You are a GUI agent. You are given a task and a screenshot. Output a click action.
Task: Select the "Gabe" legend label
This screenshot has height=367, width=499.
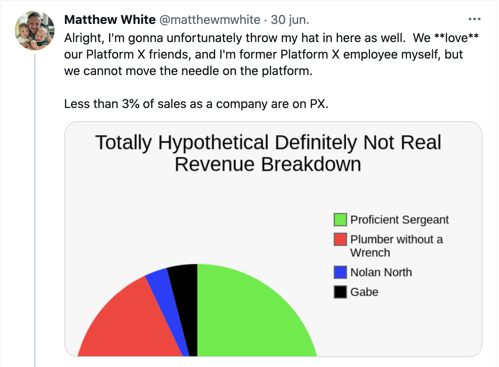[x=364, y=292]
